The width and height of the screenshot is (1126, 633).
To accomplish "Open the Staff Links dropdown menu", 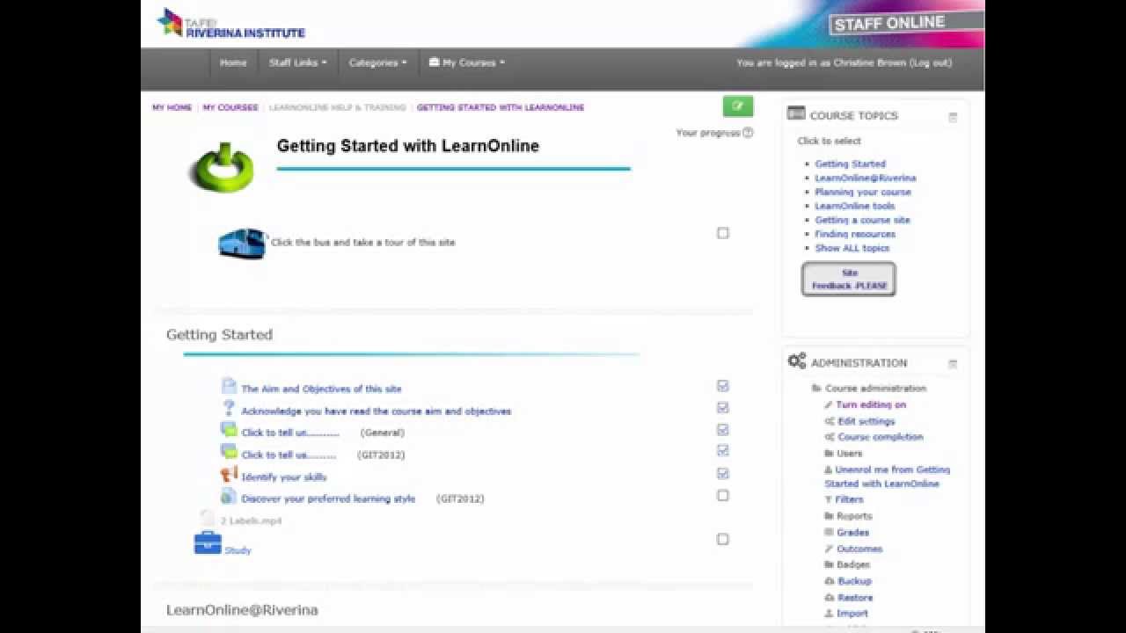I will pyautogui.click(x=297, y=62).
